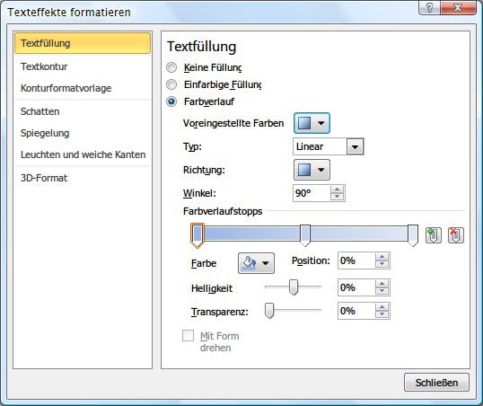Increase the Winkel angle with up arrow
This screenshot has height=406, width=483.
click(337, 190)
